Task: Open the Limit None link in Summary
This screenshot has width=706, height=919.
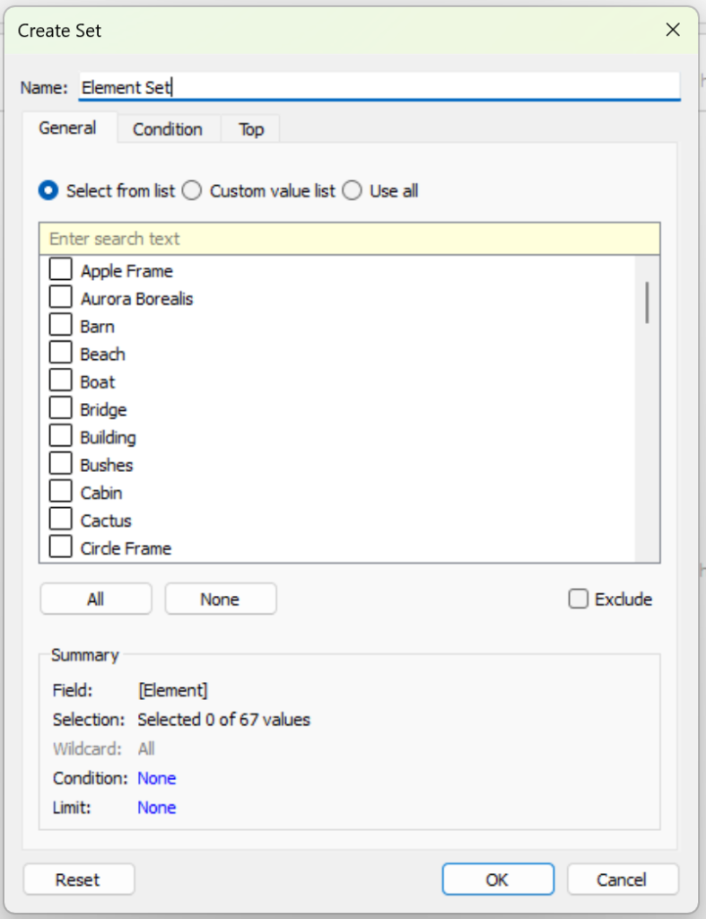Action: coord(156,807)
